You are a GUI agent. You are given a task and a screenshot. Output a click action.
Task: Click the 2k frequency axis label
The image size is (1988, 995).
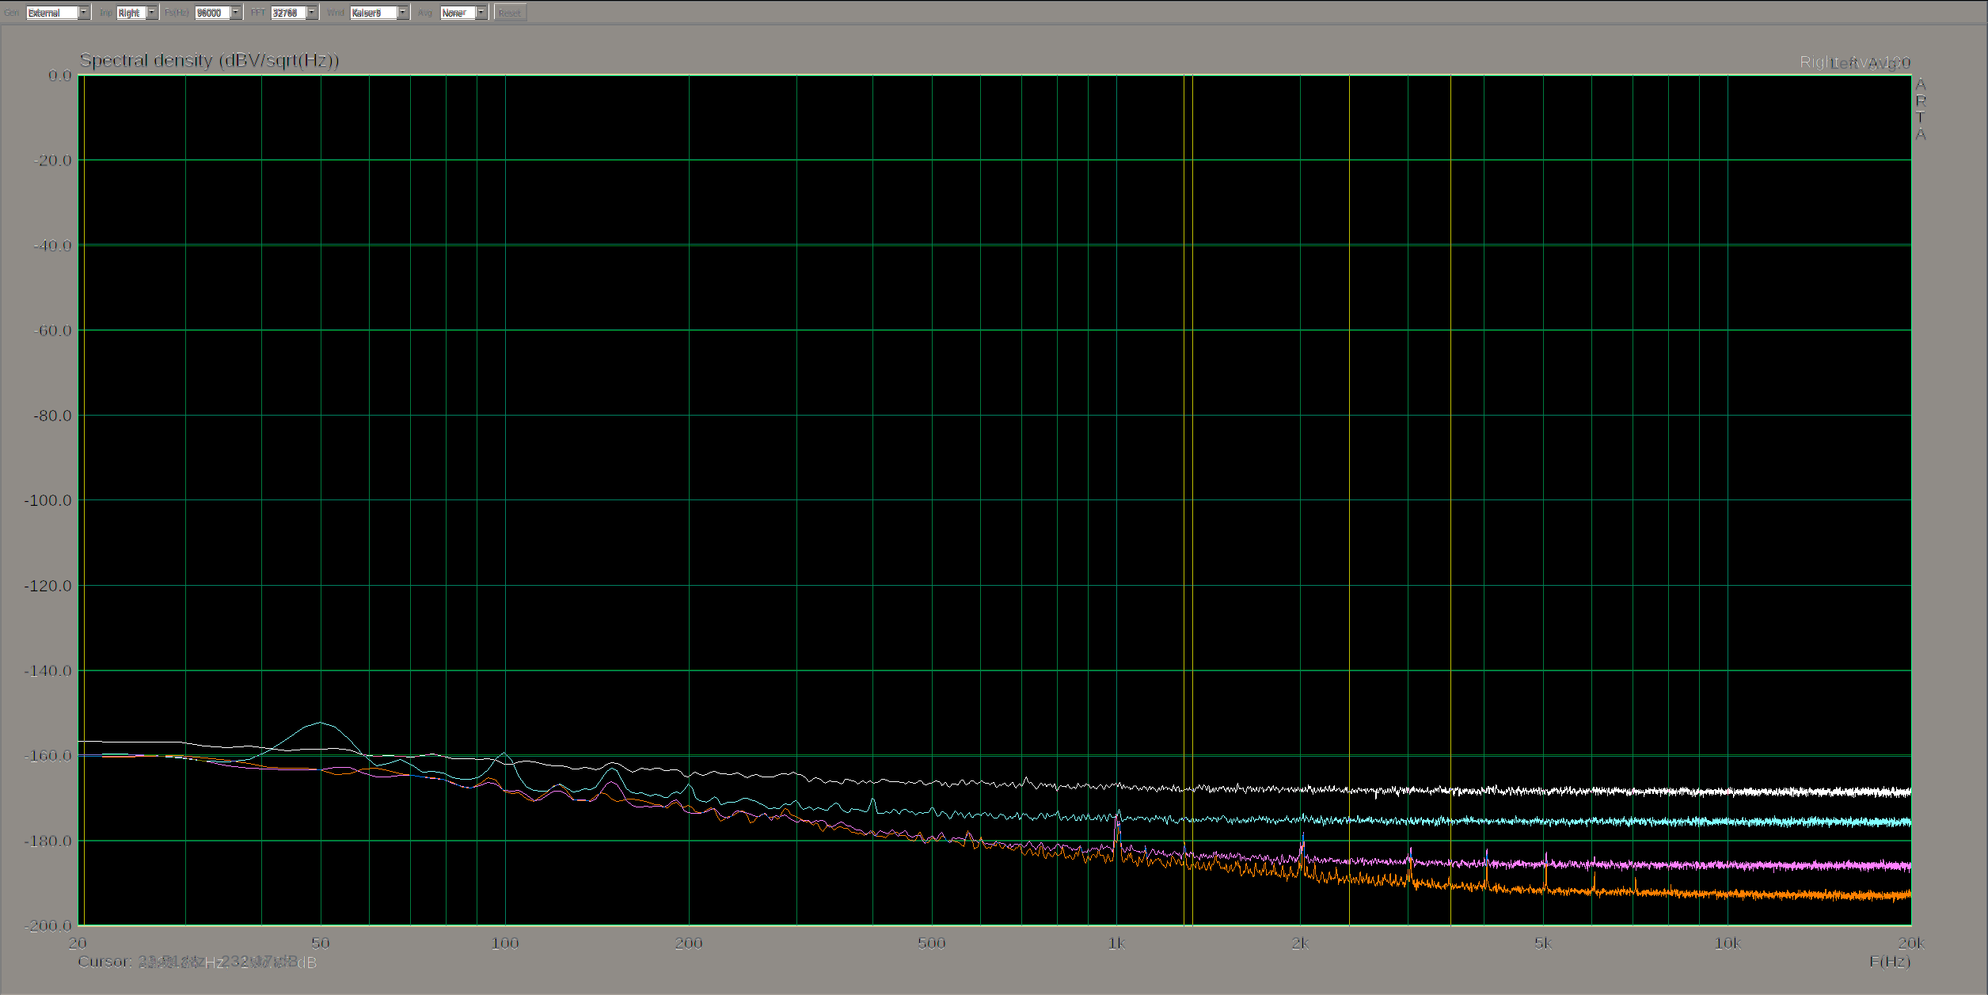click(x=1300, y=943)
